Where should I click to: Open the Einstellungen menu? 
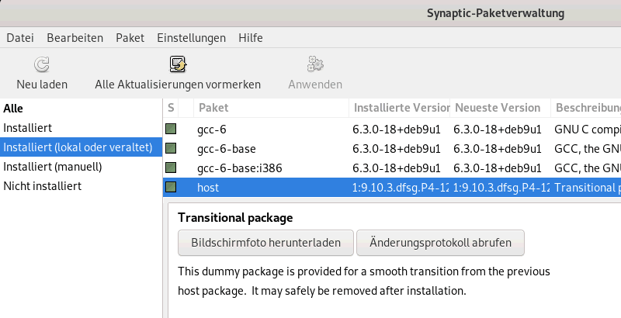point(191,37)
